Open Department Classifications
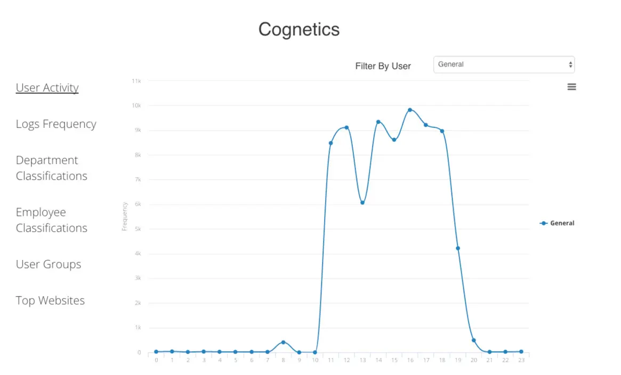 click(51, 168)
